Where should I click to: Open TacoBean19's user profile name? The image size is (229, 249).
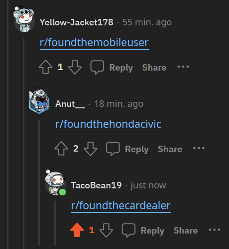pos(97,185)
